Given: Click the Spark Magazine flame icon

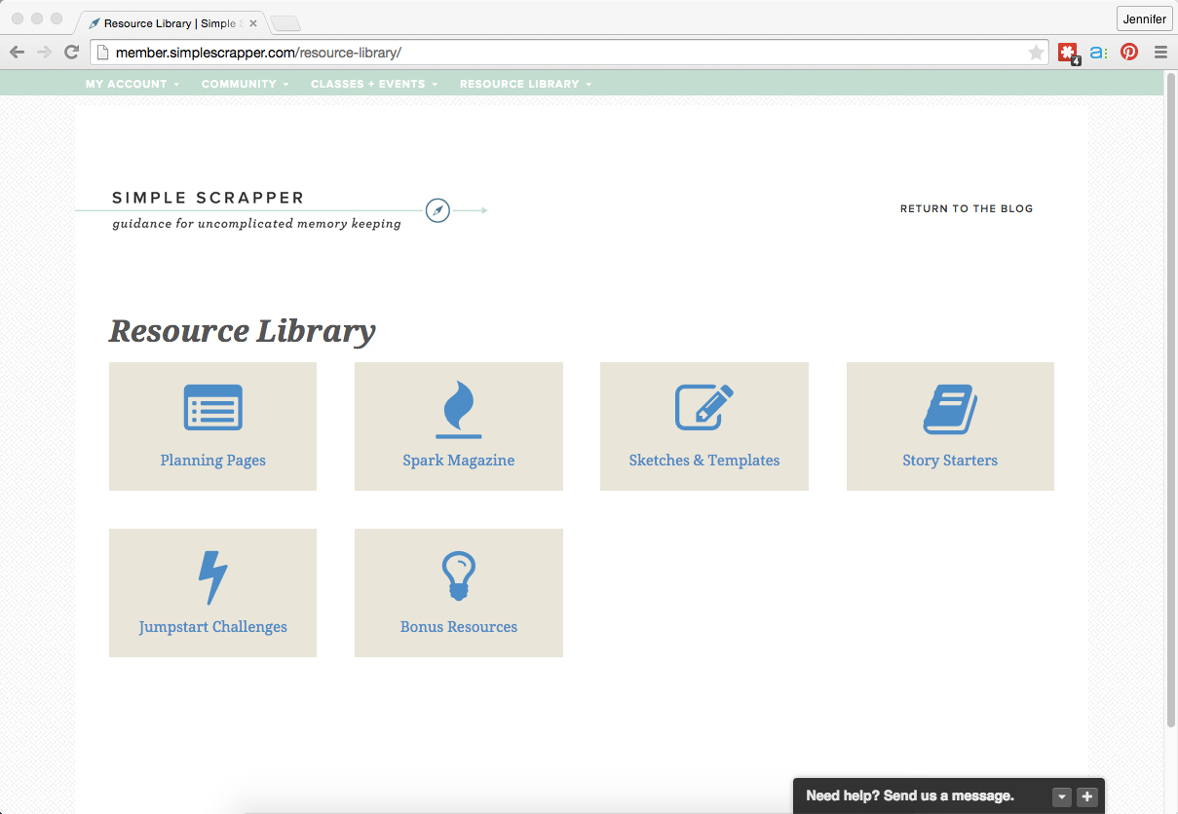Looking at the screenshot, I should click(x=458, y=409).
